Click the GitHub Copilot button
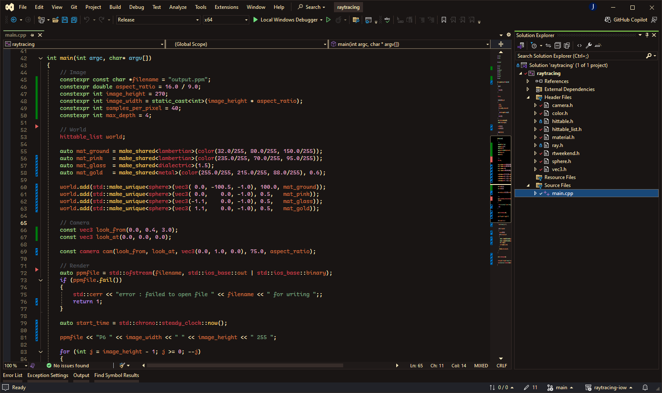The width and height of the screenshot is (662, 393). coord(626,20)
